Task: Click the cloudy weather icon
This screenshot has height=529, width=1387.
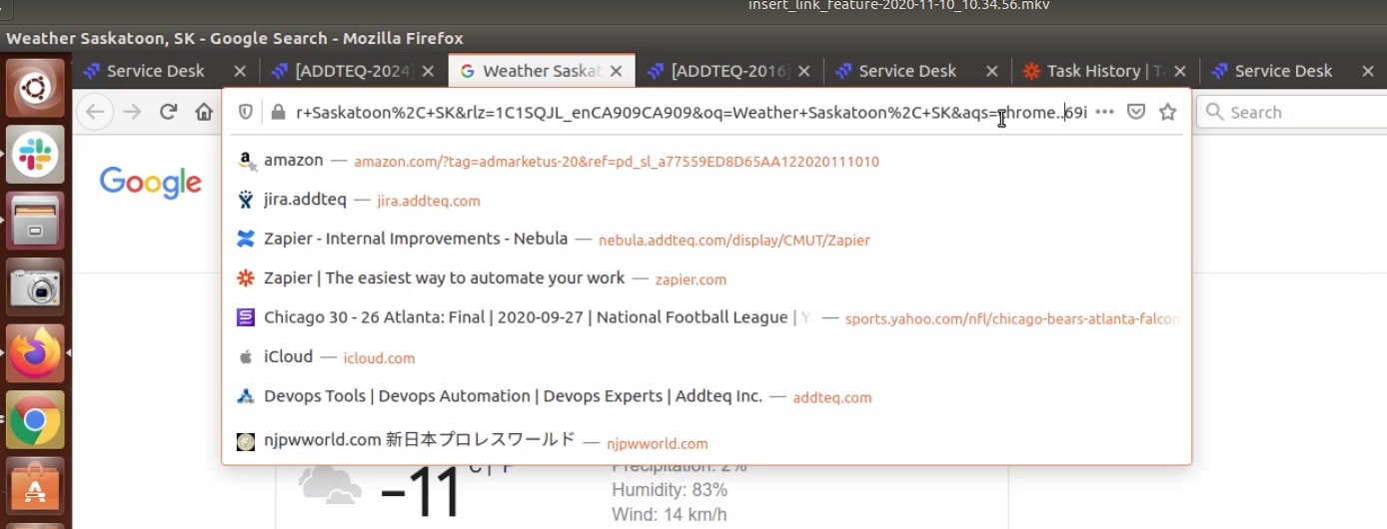Action: coord(330,486)
